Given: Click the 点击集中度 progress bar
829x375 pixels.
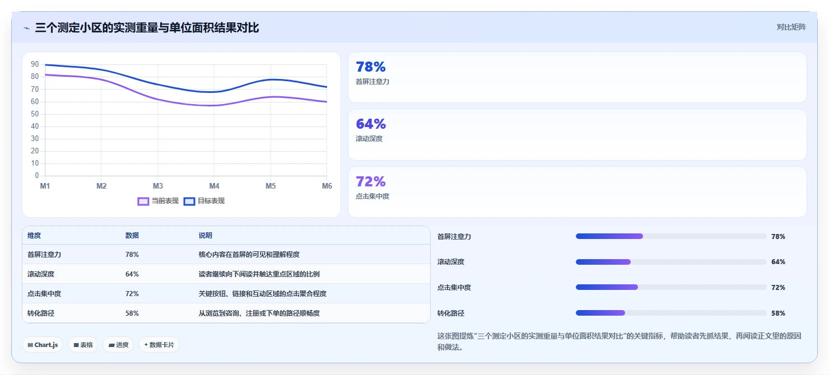Looking at the screenshot, I should tap(671, 287).
